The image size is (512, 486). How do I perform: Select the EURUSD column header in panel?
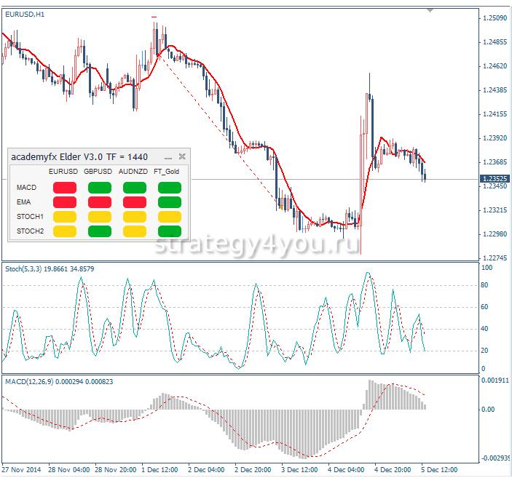[x=63, y=171]
